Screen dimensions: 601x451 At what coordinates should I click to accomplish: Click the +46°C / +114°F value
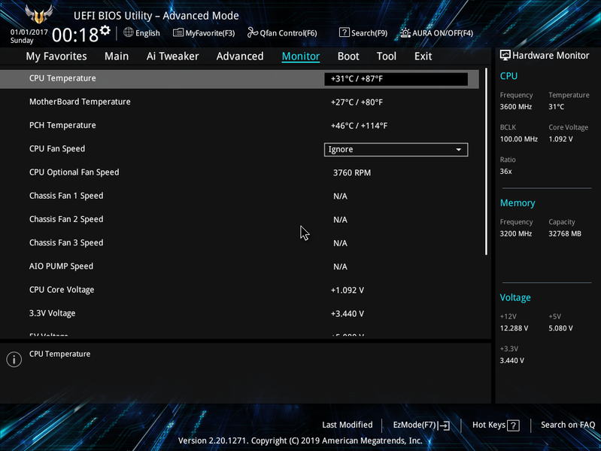359,126
